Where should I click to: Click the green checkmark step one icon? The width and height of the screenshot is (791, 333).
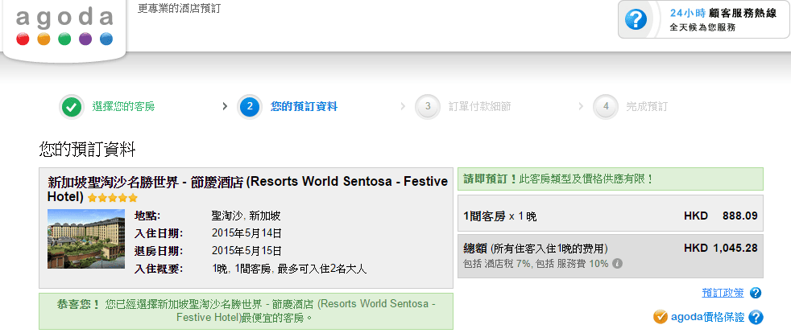pos(72,106)
